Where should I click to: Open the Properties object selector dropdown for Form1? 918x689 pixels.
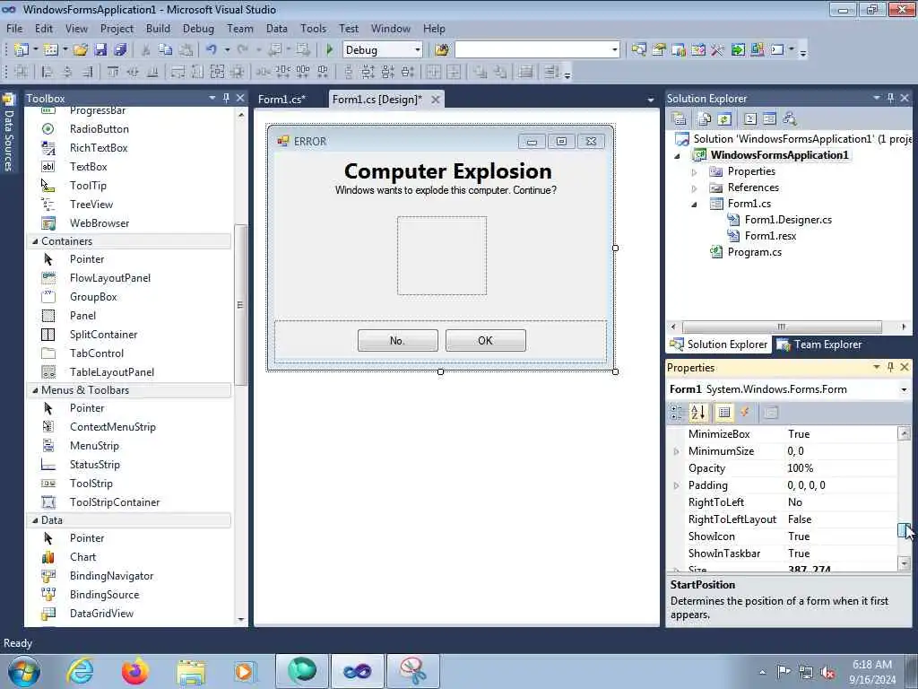[904, 389]
